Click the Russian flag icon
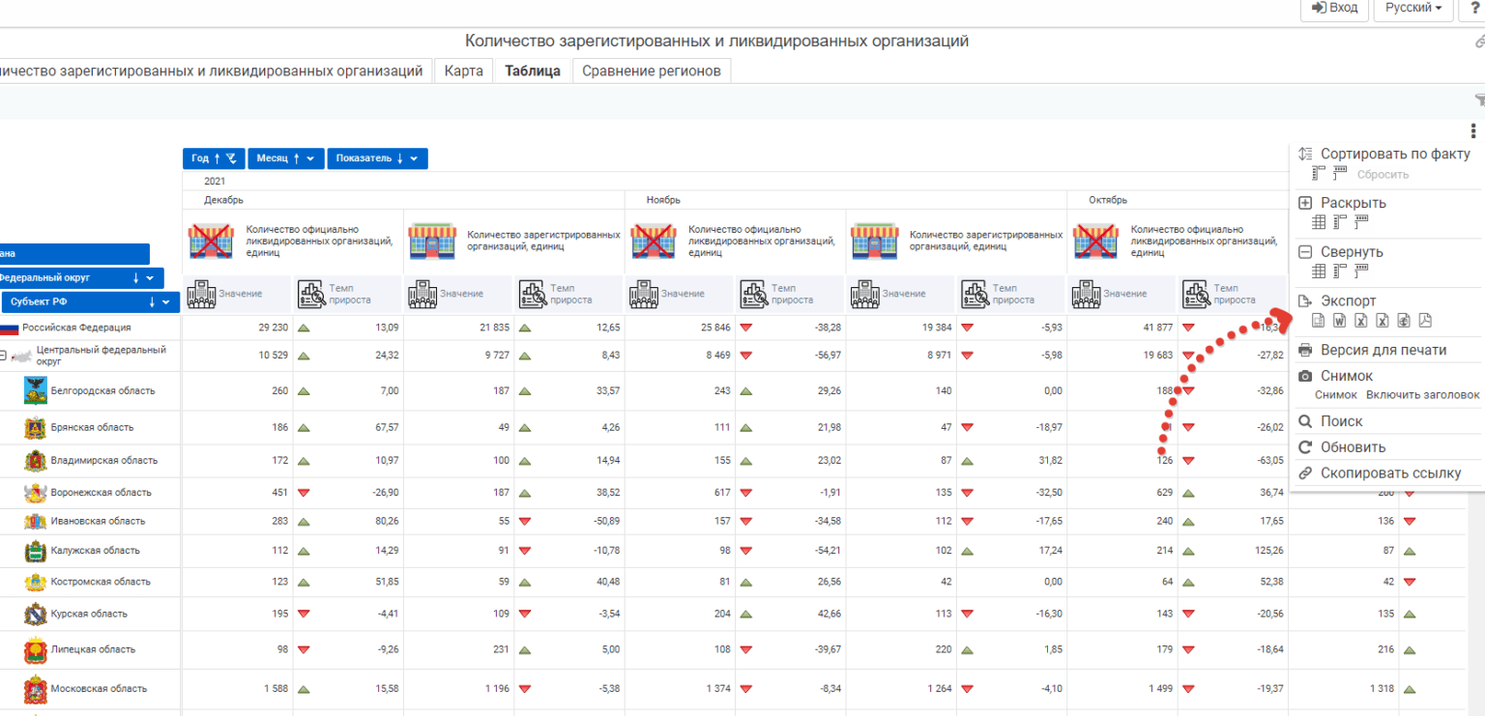The image size is (1485, 716). [x=10, y=328]
